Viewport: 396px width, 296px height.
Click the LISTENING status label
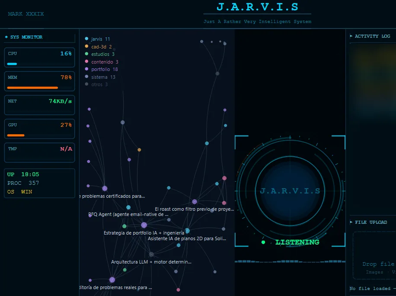pyautogui.click(x=297, y=242)
